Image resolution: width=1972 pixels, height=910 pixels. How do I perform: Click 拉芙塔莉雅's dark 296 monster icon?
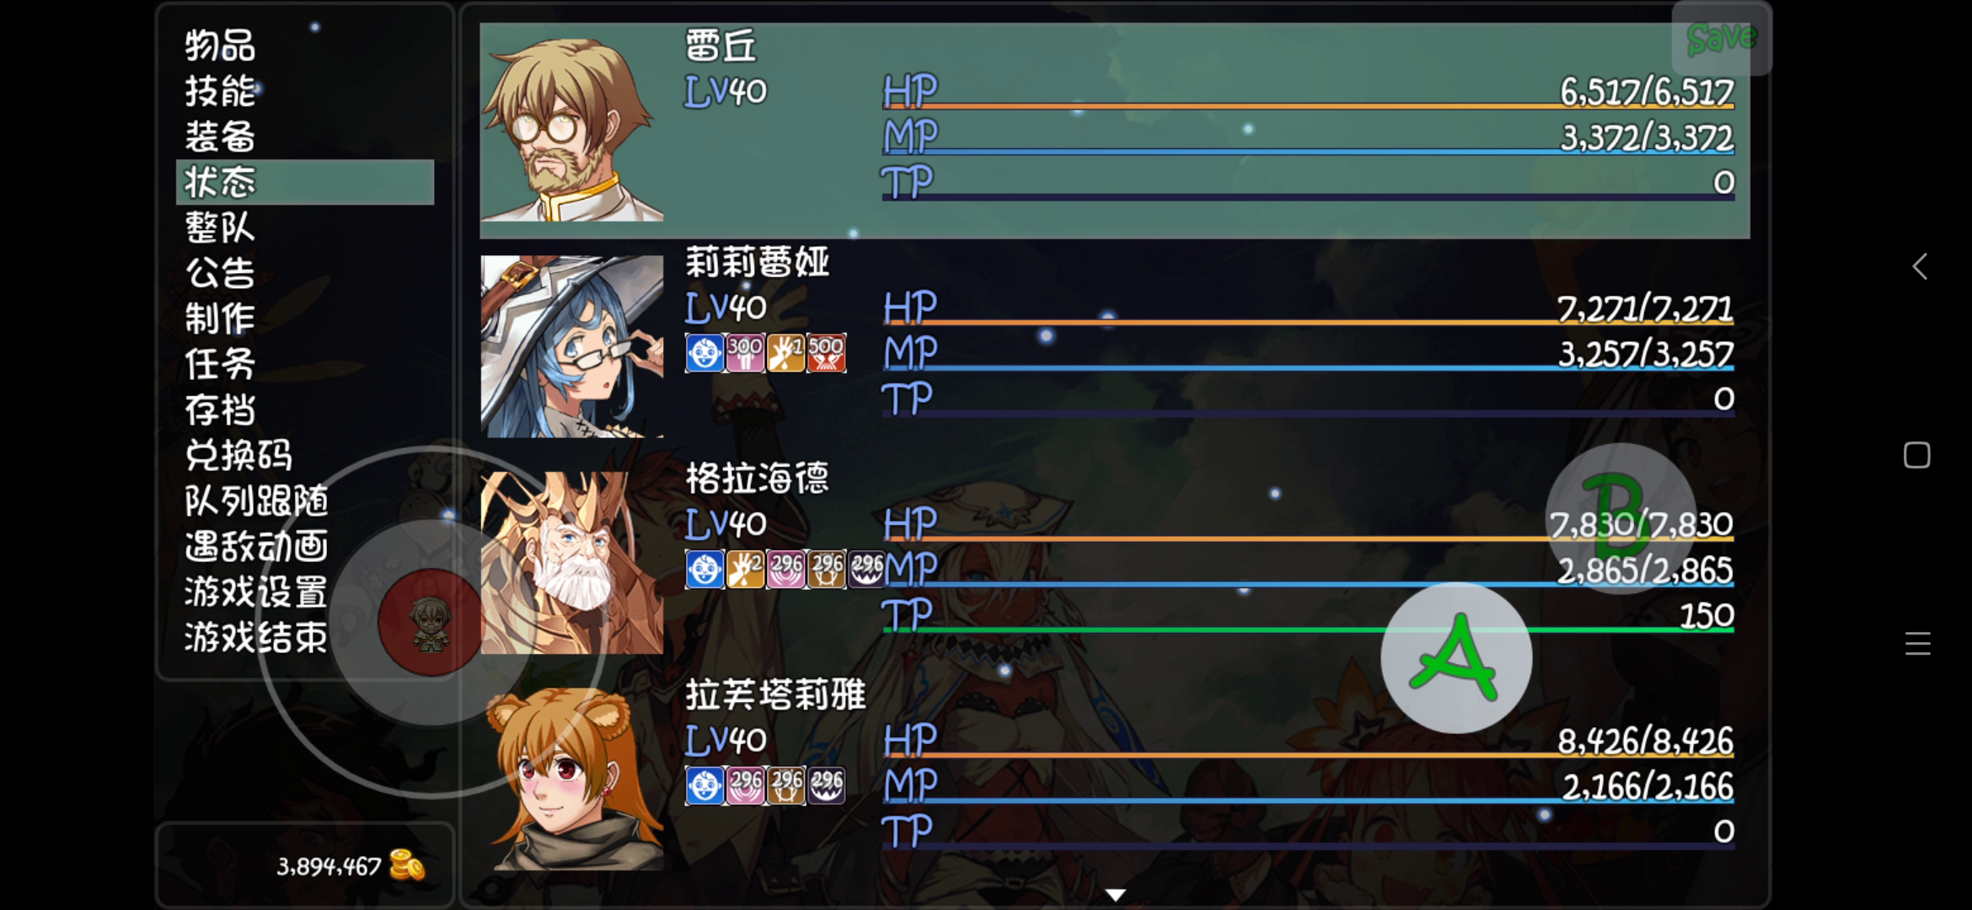point(826,785)
